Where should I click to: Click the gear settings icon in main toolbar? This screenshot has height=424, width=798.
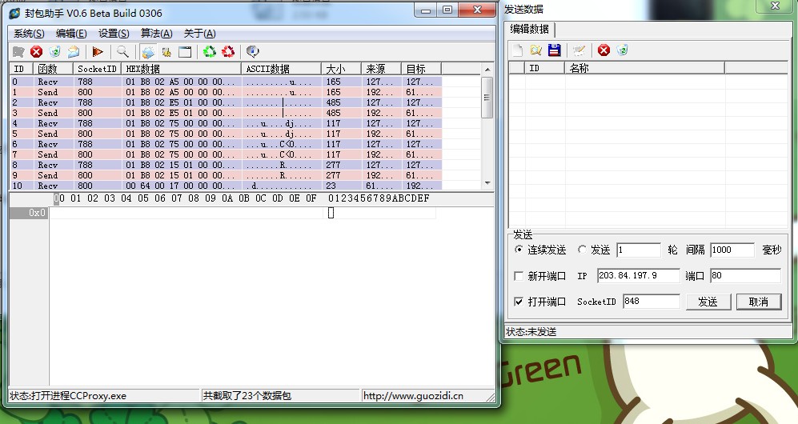[166, 51]
